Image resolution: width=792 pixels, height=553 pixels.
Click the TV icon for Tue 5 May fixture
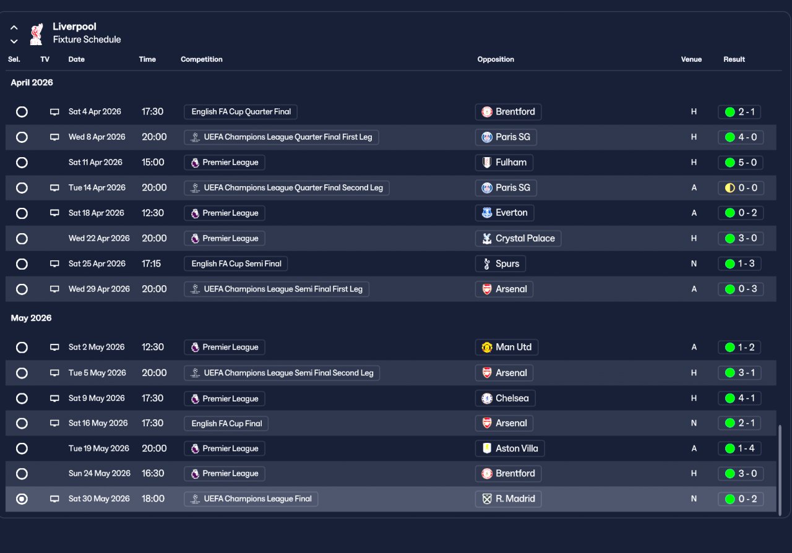54,374
